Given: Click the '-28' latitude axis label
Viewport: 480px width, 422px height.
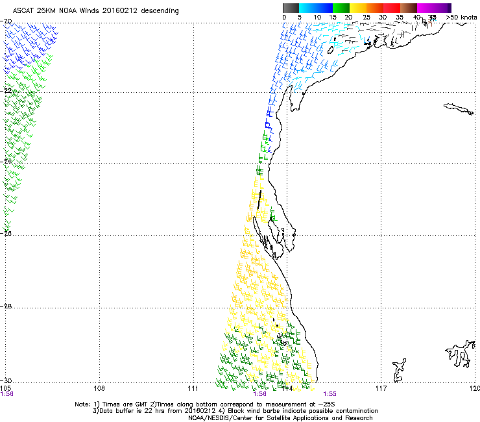Looking at the screenshot, I should click(x=6, y=306).
